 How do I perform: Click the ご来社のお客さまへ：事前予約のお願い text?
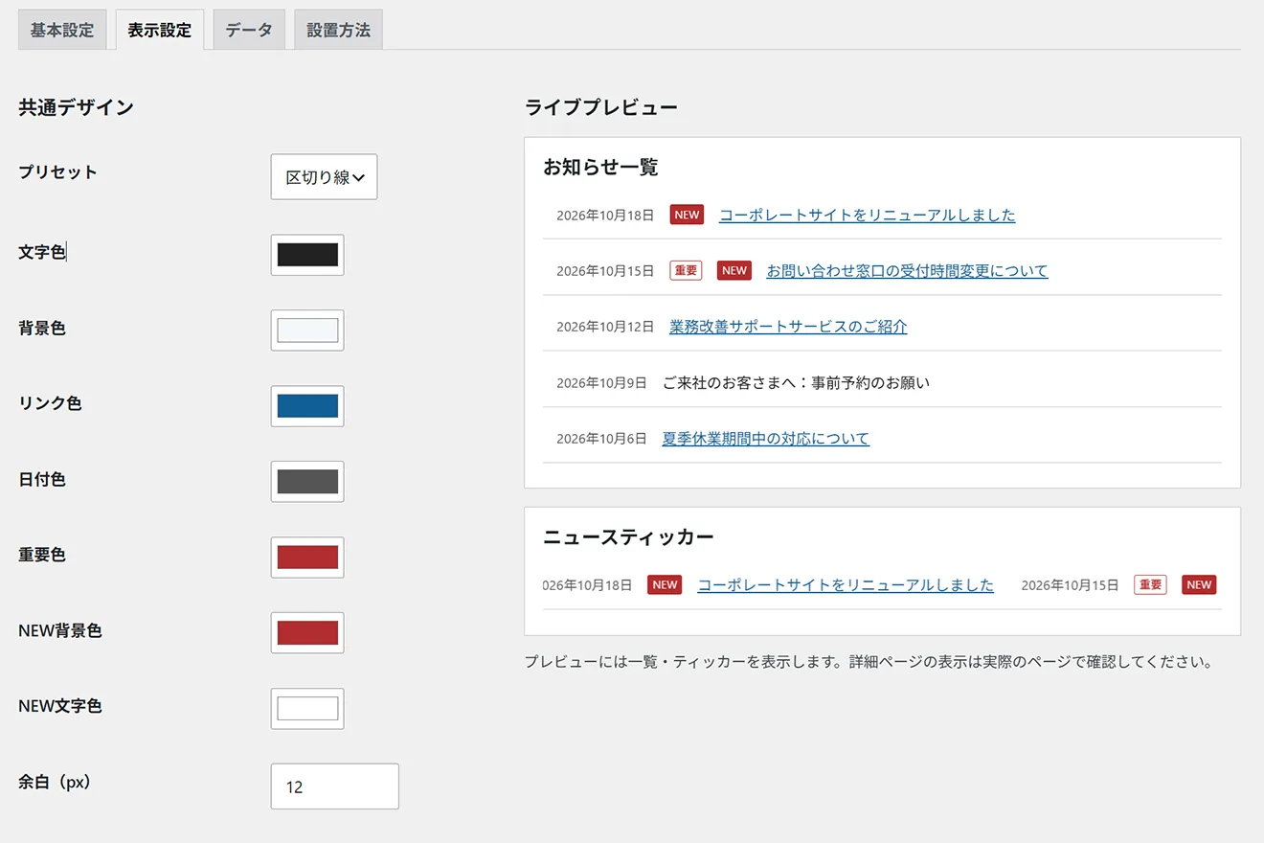796,383
